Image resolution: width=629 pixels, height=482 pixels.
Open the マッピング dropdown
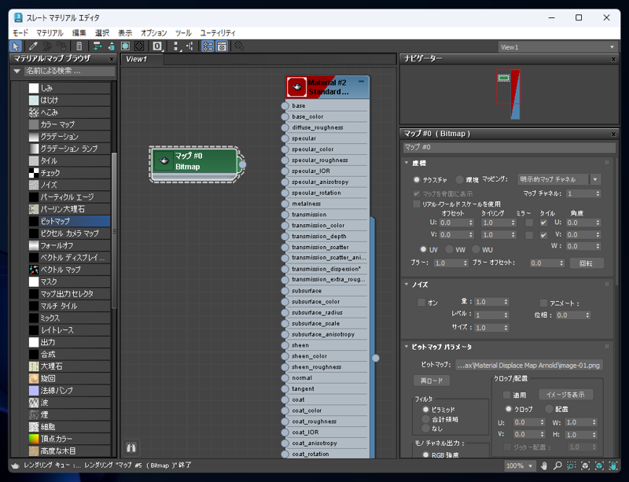tap(560, 179)
